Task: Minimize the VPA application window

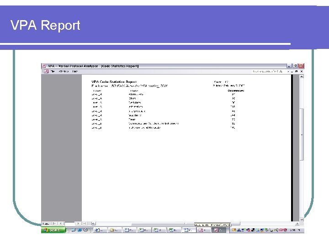Action: tap(289, 66)
